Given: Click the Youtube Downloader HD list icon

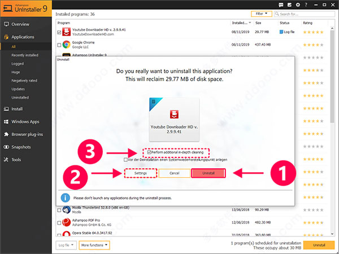Looking at the screenshot, I should click(x=66, y=32).
